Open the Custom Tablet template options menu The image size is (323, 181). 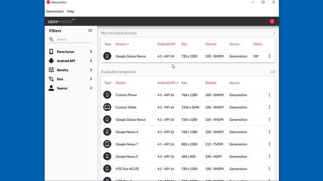point(269,107)
